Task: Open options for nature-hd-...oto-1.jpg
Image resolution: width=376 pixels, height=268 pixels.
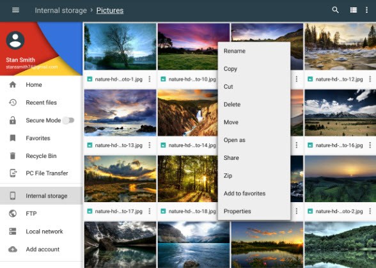Action: (150, 79)
